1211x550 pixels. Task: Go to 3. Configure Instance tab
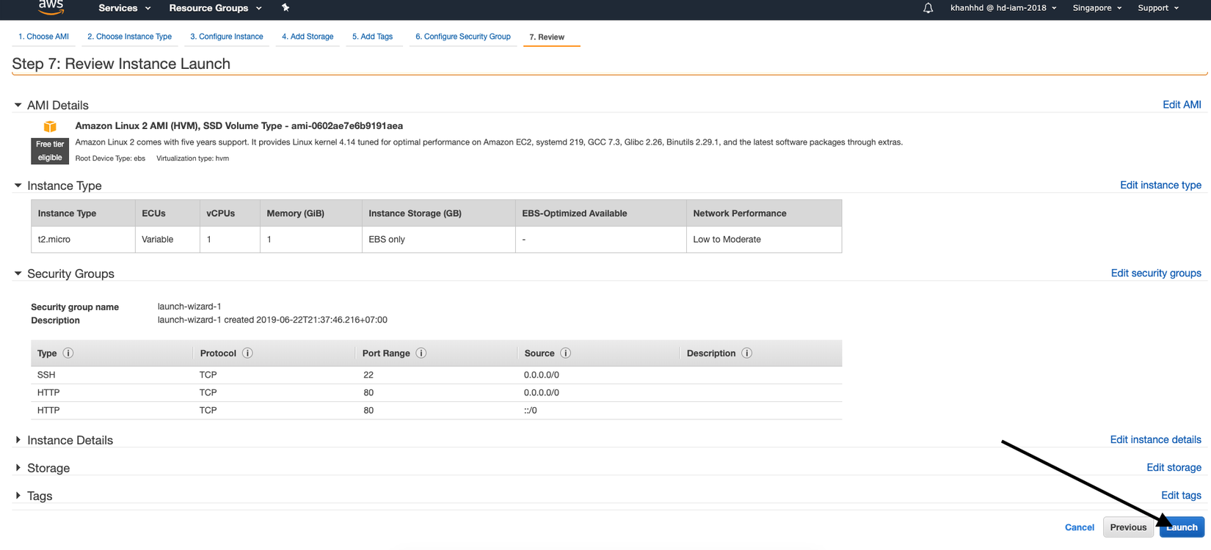[x=227, y=37]
